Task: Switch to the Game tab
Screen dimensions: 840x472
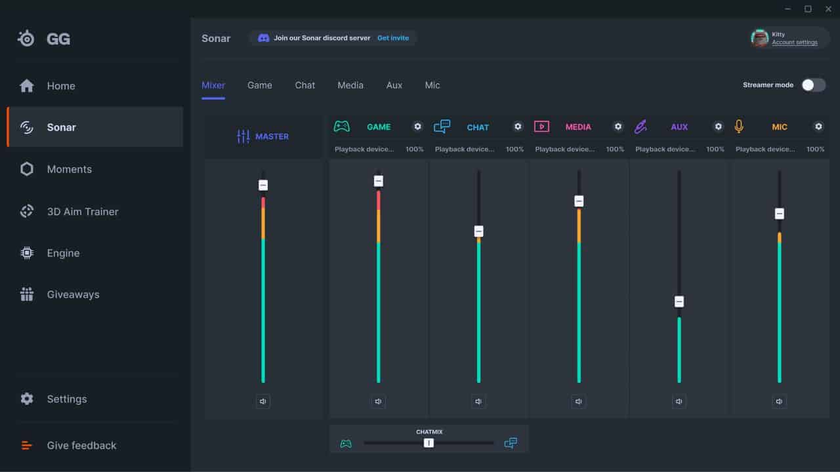Action: click(x=260, y=85)
